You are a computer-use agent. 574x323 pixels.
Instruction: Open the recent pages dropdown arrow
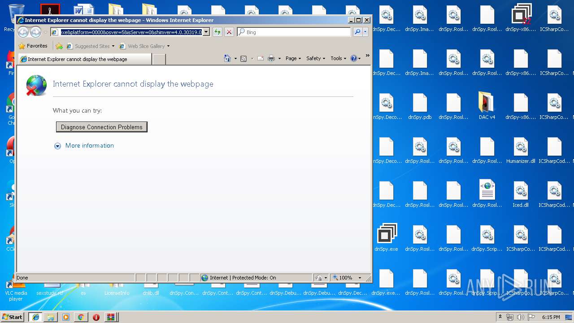coord(45,32)
